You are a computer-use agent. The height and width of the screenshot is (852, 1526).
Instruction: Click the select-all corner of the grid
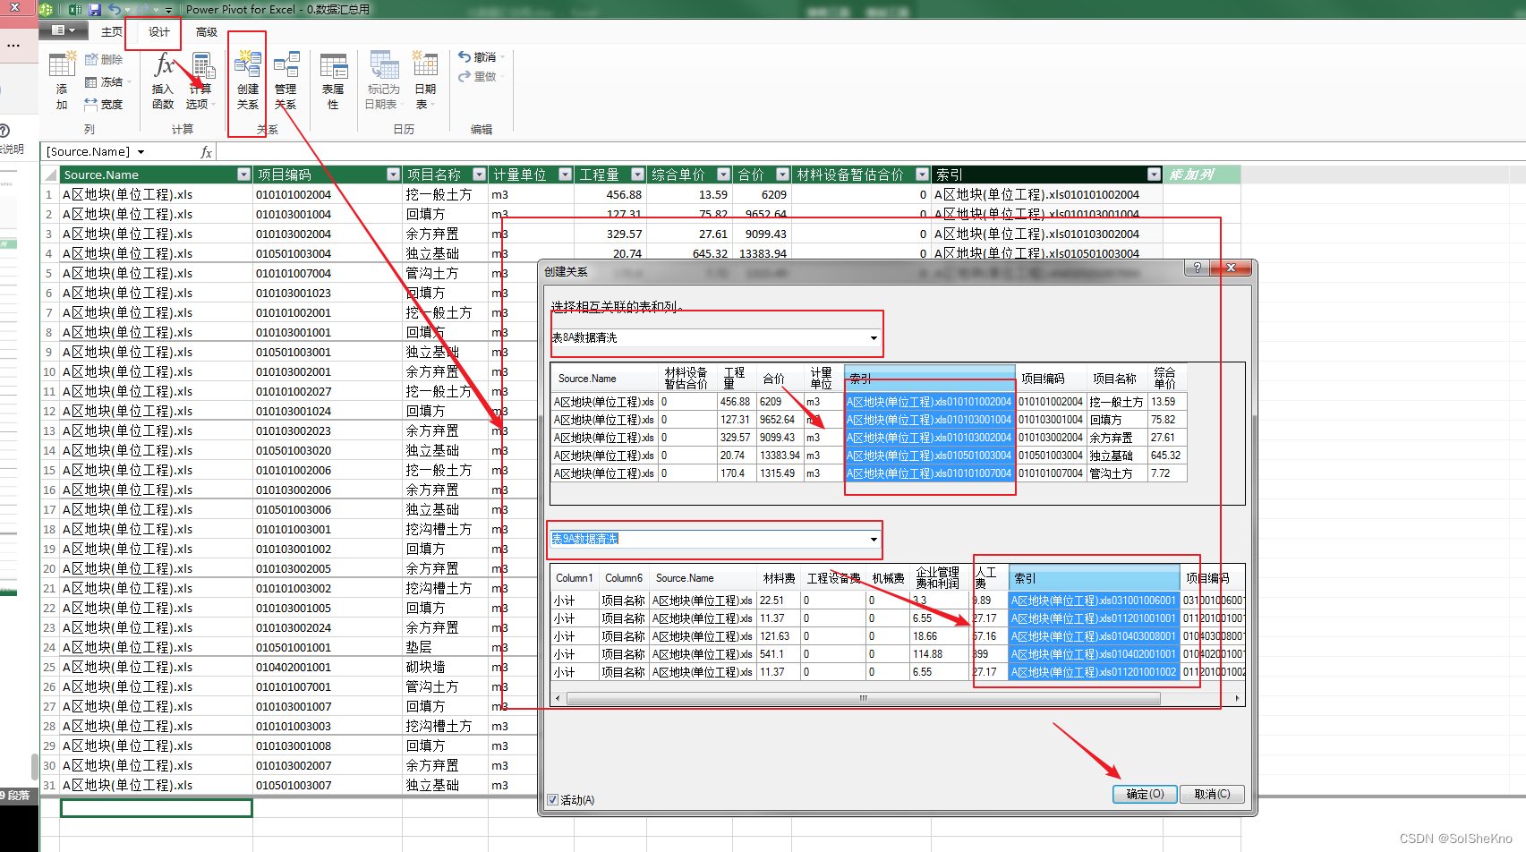point(50,175)
